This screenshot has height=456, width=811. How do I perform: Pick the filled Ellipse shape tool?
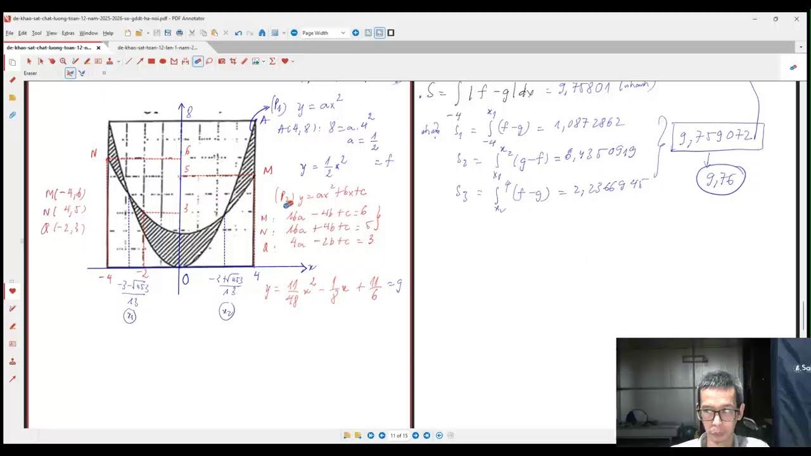click(163, 61)
